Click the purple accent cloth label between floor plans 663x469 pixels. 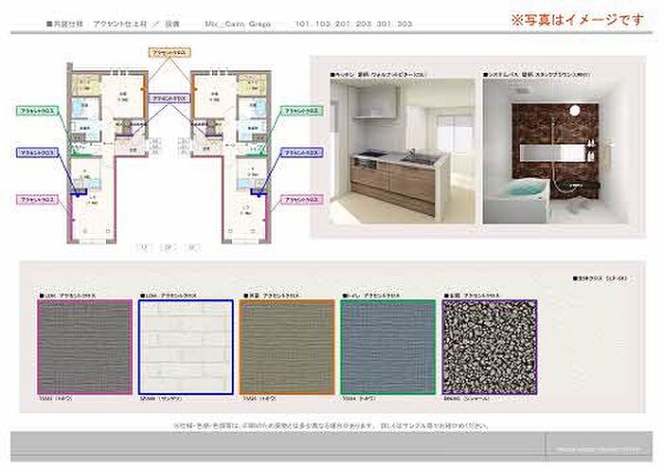point(170,97)
